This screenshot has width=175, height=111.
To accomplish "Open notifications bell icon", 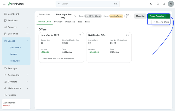I will (157, 4).
